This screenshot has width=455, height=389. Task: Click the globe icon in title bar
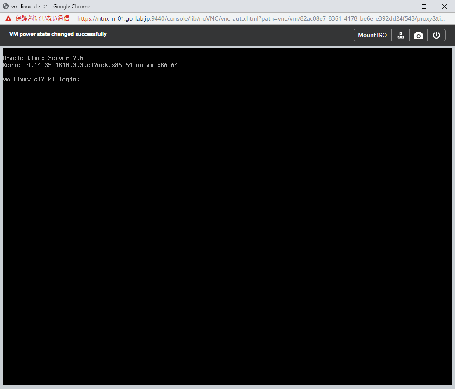pos(6,6)
